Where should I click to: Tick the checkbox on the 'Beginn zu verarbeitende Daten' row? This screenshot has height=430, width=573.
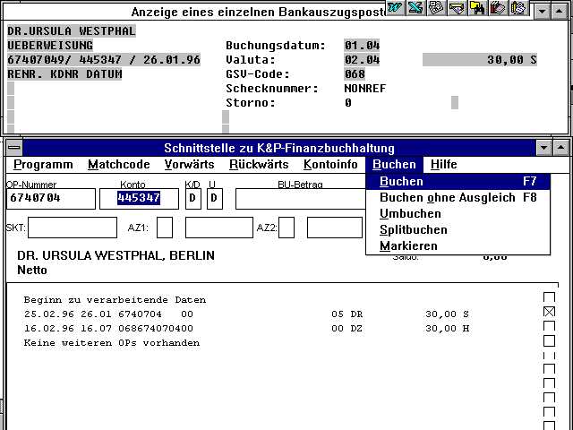click(550, 298)
